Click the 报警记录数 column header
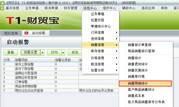The width and height of the screenshot is (179, 107). coord(67,60)
